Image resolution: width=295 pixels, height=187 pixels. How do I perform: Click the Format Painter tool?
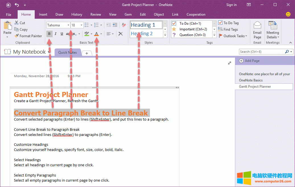point(28,36)
